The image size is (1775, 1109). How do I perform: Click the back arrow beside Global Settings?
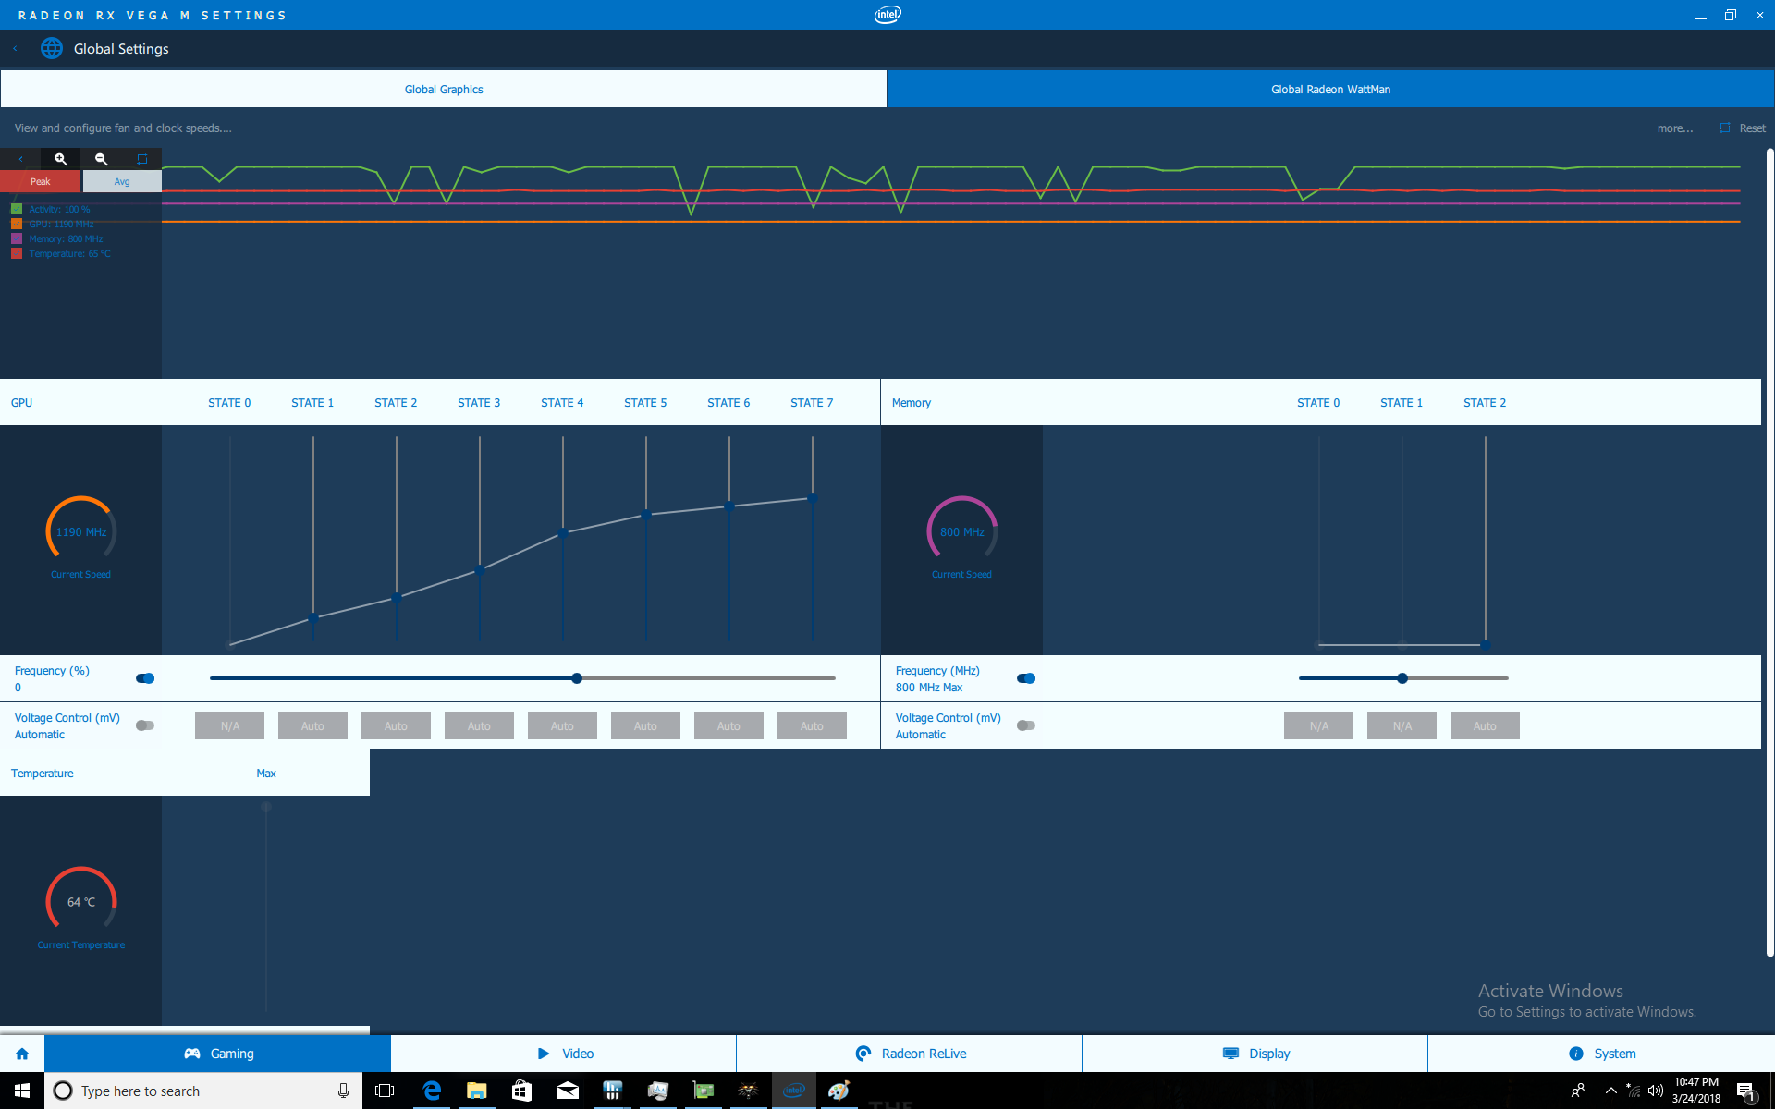coord(16,48)
